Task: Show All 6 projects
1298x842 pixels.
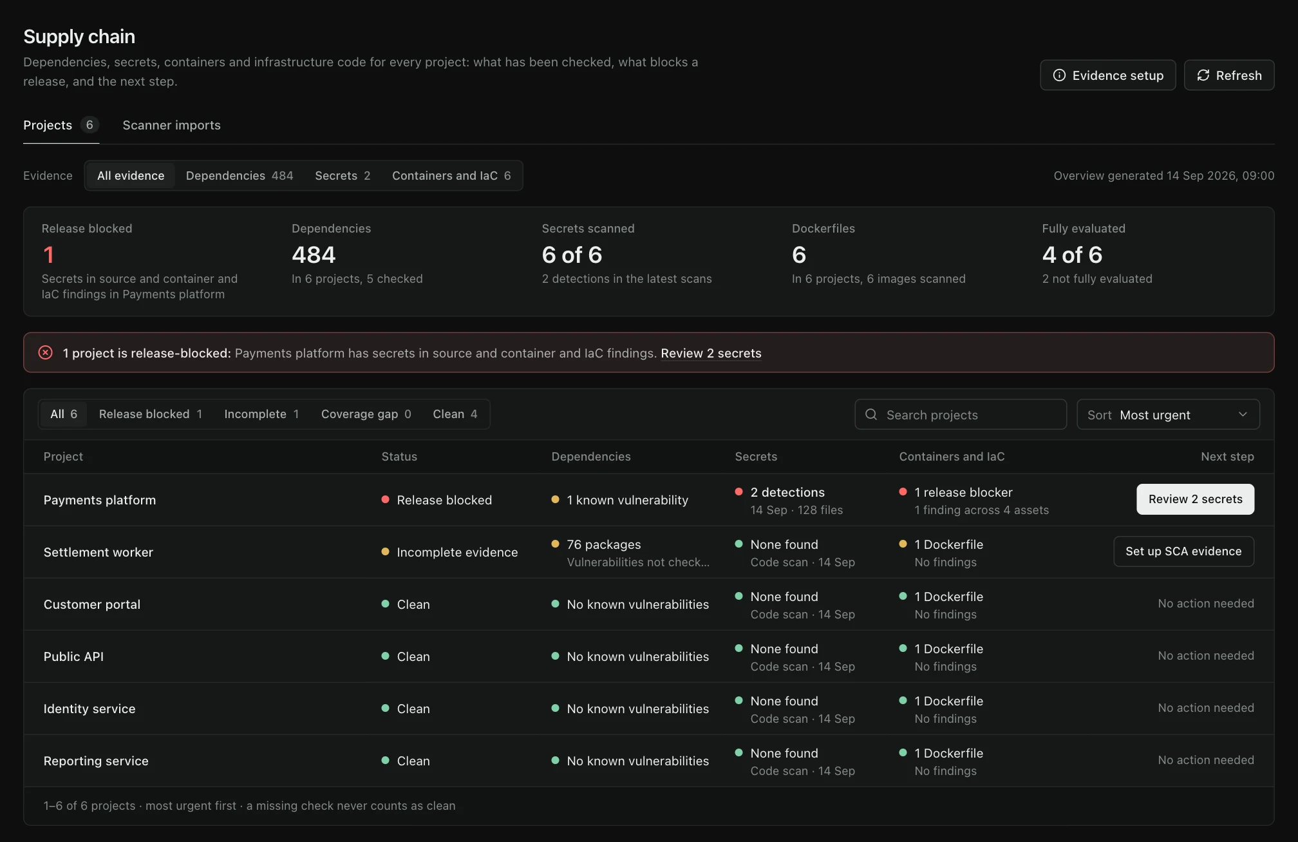Action: tap(64, 414)
